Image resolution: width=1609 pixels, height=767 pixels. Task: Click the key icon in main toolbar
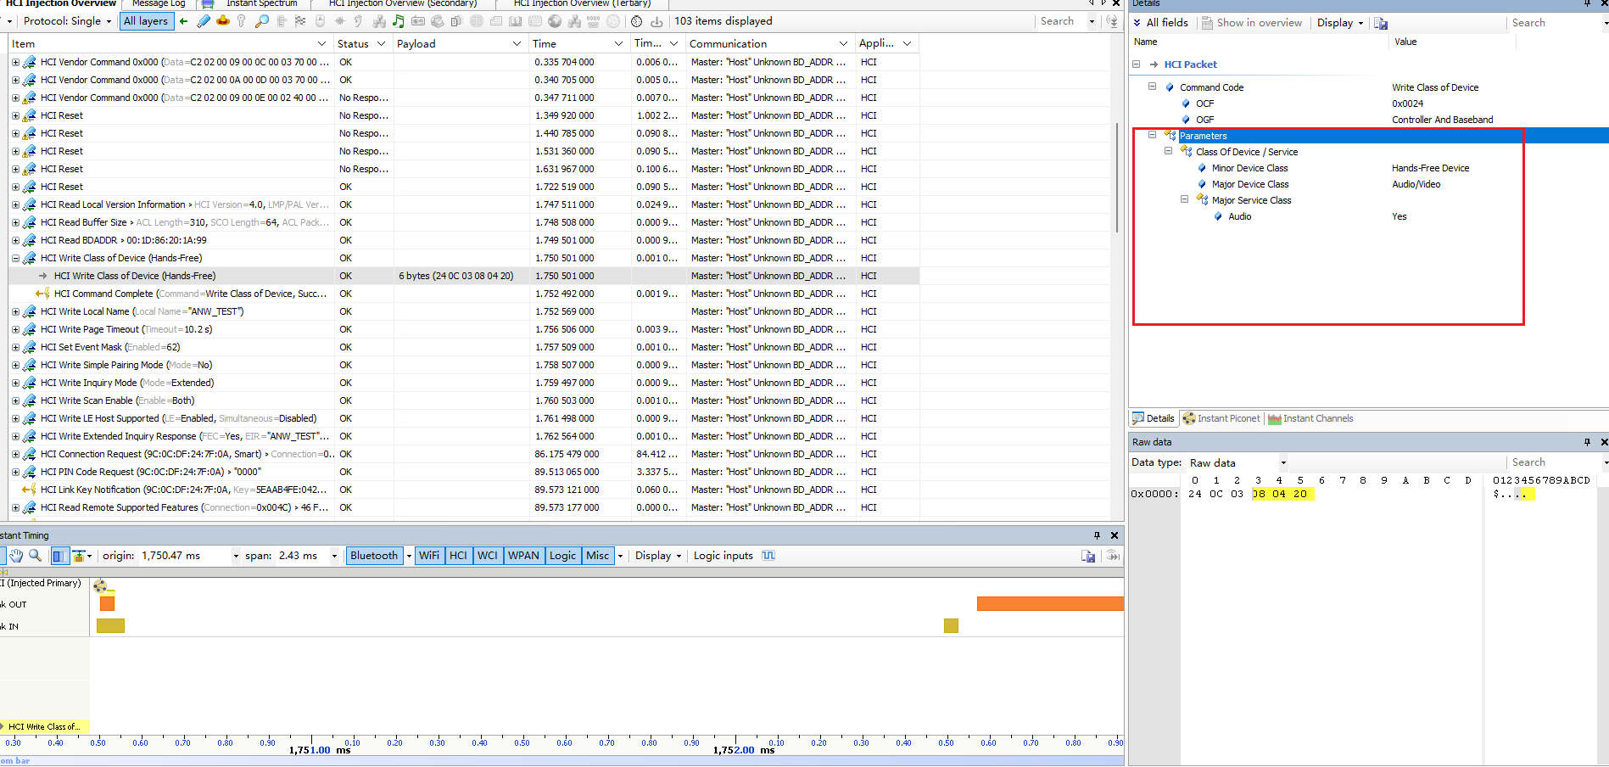point(242,21)
